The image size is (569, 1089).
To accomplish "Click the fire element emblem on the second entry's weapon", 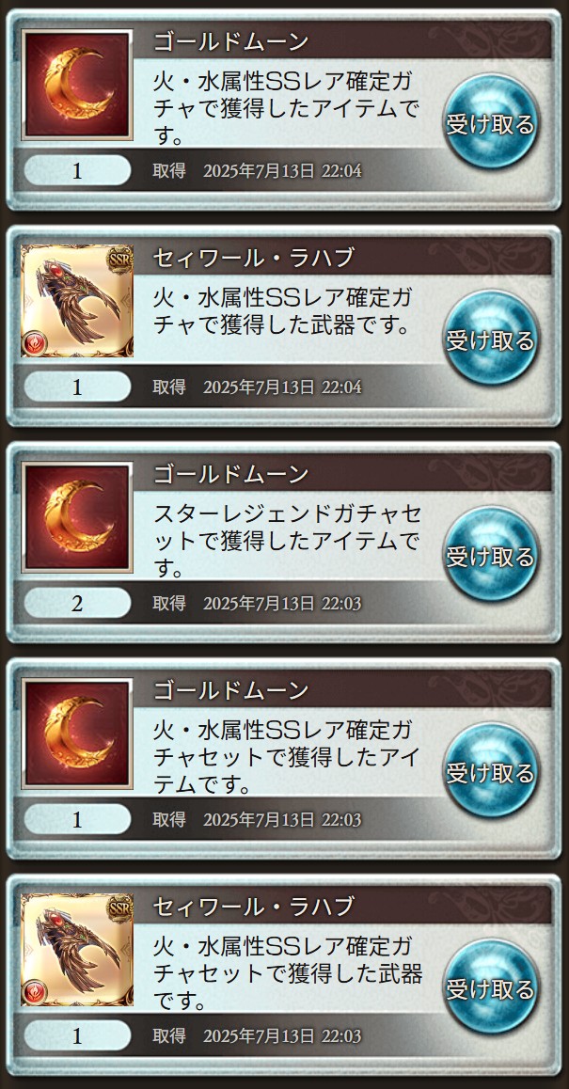I will click(34, 343).
